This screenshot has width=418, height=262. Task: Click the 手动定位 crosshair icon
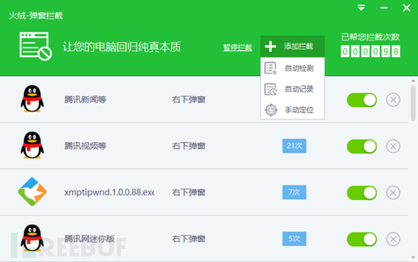tap(271, 110)
